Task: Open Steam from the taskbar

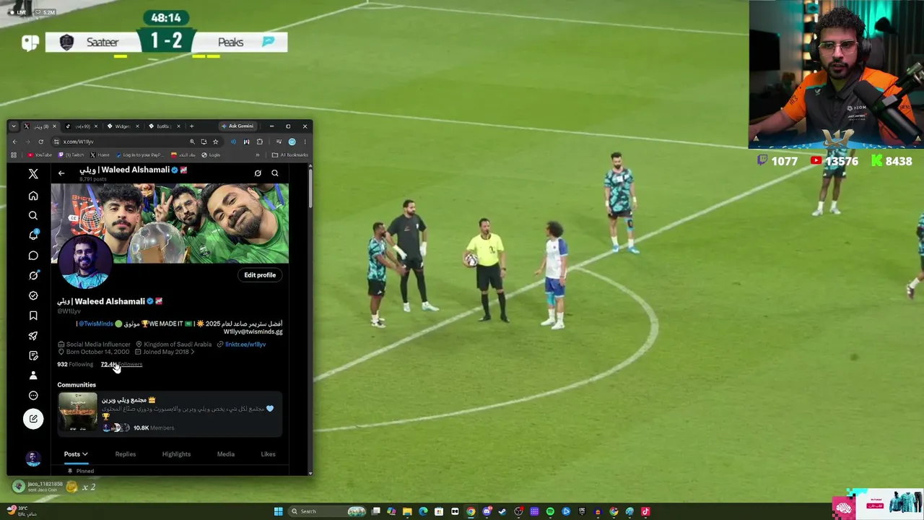Action: click(502, 511)
